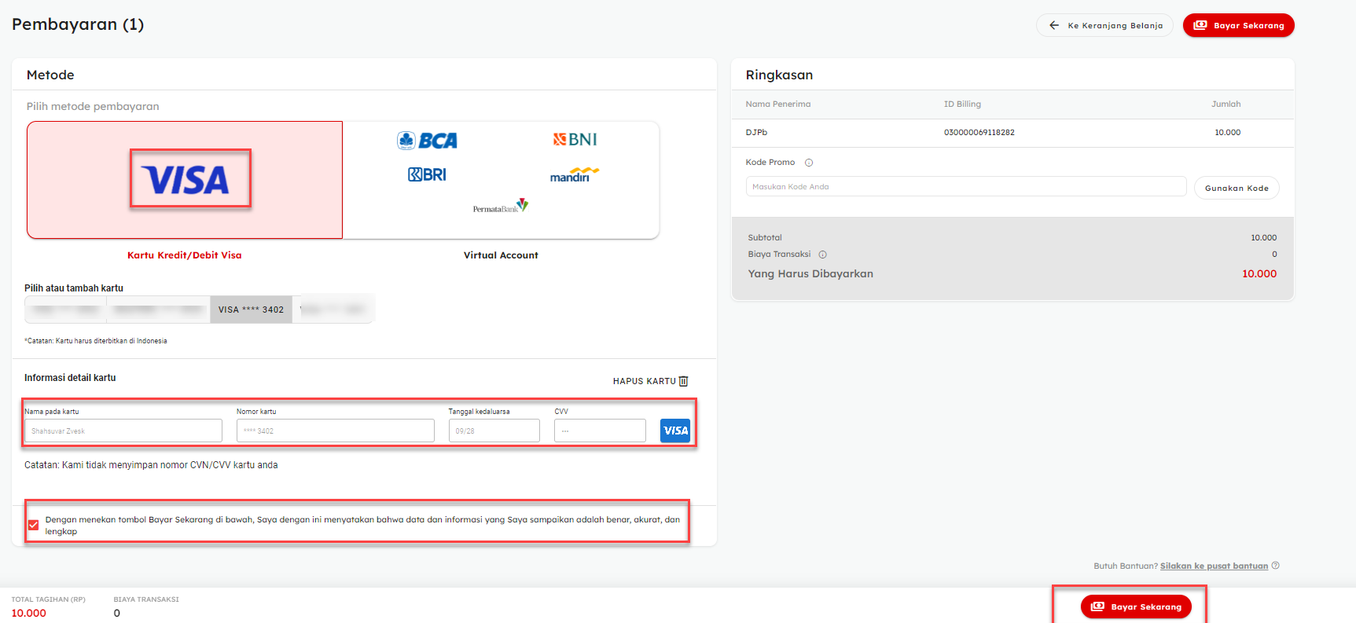Click the ID Billing number 030000069118282
Screen dimensions: 1356x623
coord(979,133)
